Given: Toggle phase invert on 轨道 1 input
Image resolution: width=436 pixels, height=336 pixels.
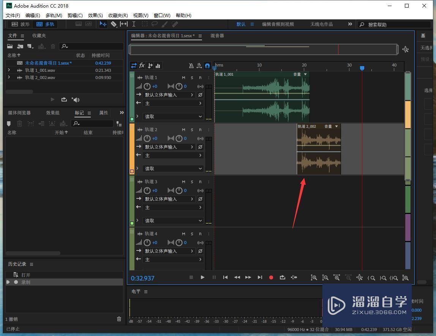Looking at the screenshot, I should tap(200, 95).
